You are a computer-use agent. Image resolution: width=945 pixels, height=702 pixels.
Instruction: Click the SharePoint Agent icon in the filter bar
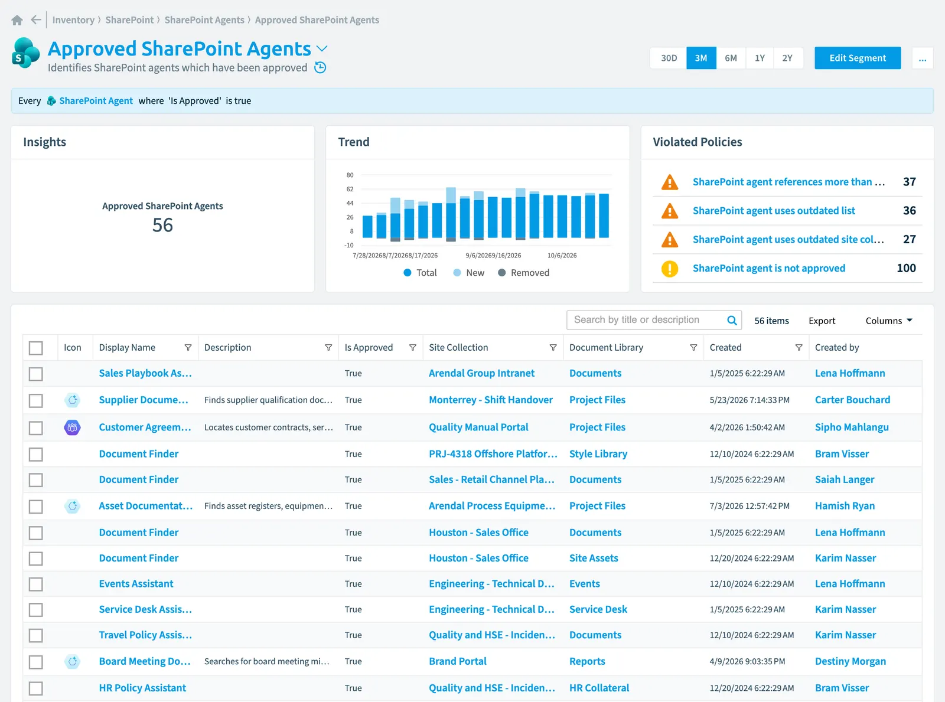coord(51,101)
